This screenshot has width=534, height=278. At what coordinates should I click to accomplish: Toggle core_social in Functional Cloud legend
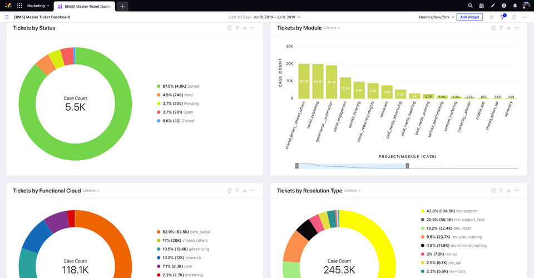tap(184, 232)
